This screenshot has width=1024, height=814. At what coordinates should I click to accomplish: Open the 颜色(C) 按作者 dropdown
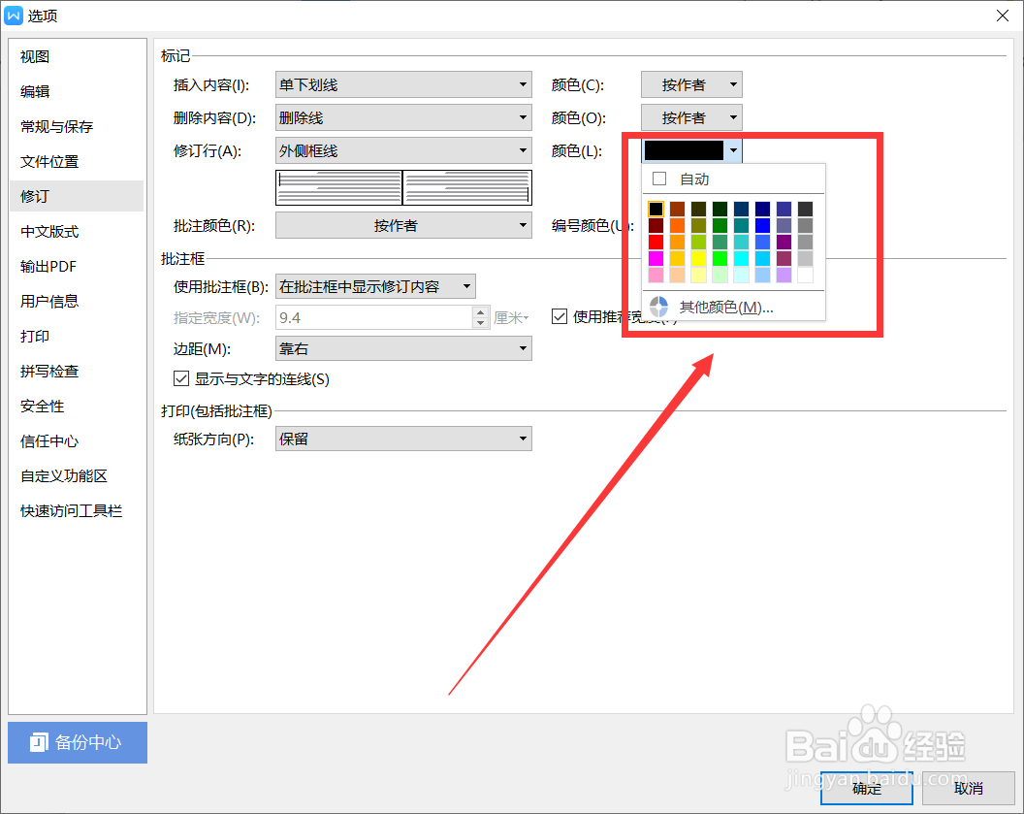pos(691,85)
